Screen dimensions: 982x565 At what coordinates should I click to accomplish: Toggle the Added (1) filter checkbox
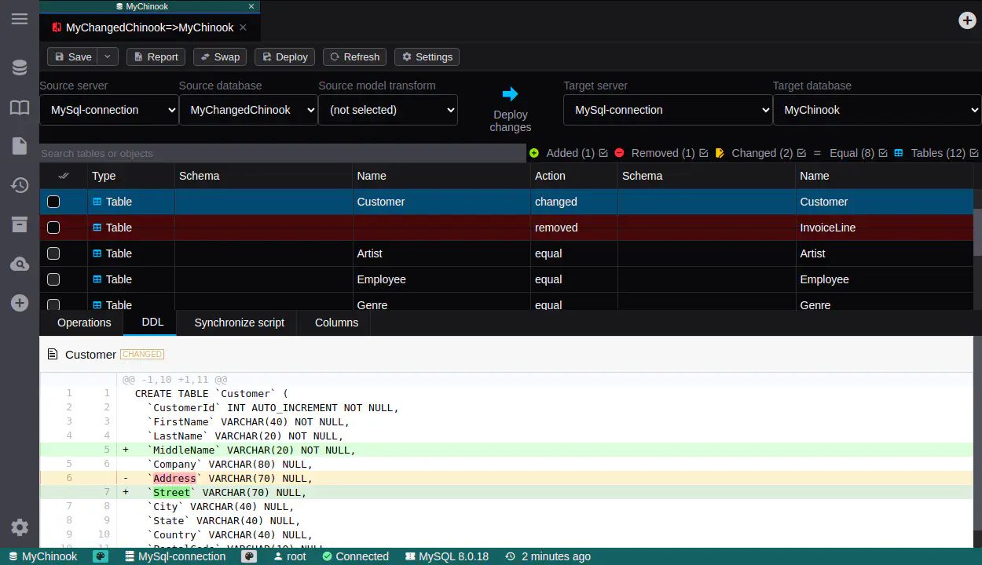(603, 153)
